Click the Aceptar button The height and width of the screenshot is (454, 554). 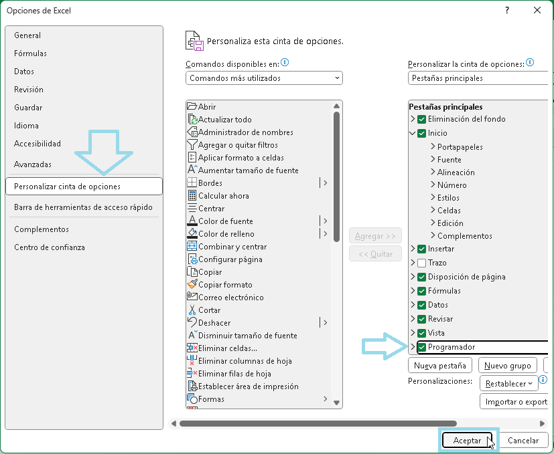tap(468, 440)
